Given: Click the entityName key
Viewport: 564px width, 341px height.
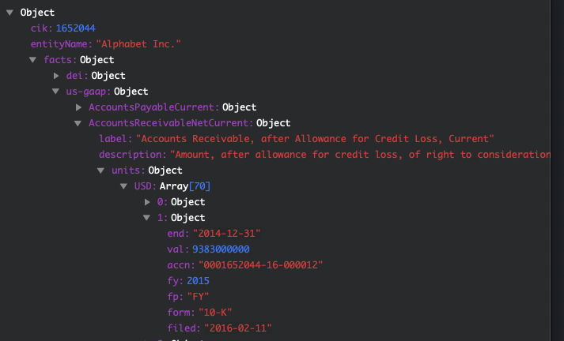Looking at the screenshot, I should click(x=61, y=44).
